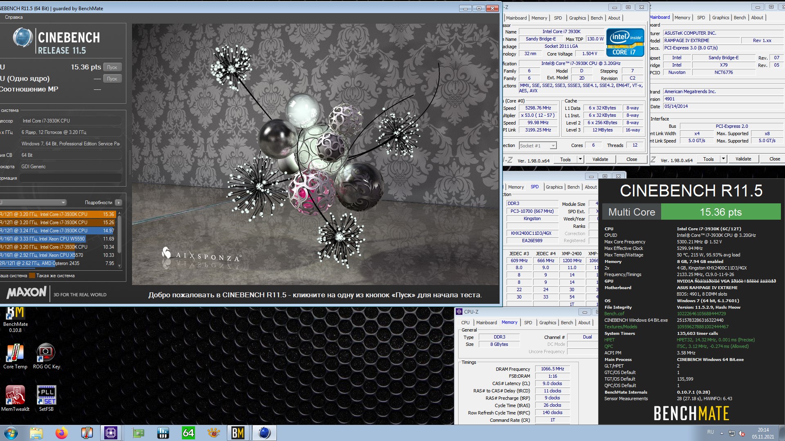Open the XnView eye taskbar icon
The width and height of the screenshot is (785, 441).
coord(213,433)
